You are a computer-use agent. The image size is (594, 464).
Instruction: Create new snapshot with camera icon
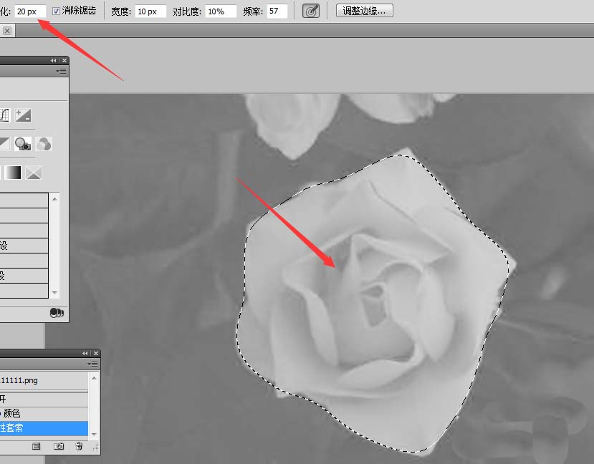pos(58,446)
